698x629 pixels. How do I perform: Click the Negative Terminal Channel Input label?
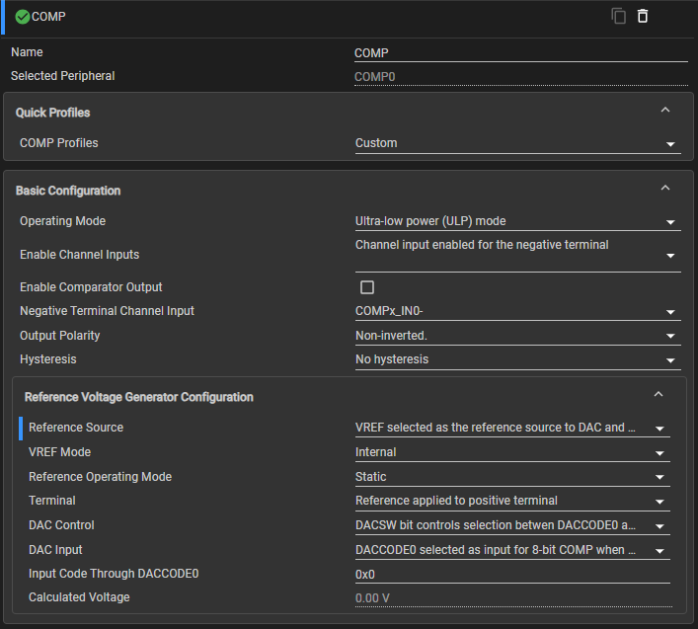point(108,311)
